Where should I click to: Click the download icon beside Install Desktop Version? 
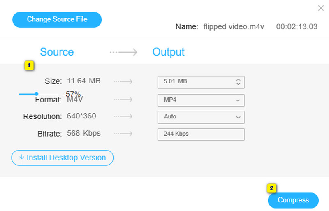click(x=22, y=158)
